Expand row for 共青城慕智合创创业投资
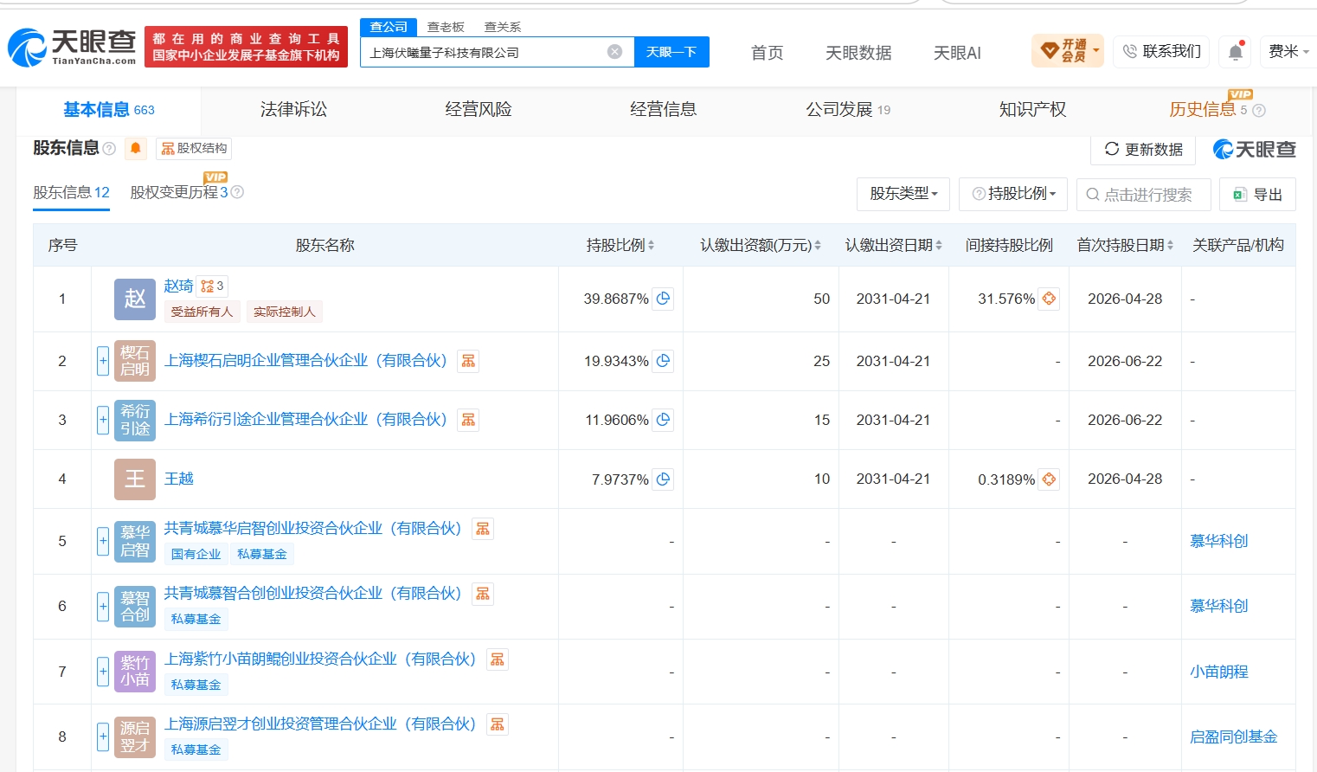The height and width of the screenshot is (772, 1317). point(103,606)
